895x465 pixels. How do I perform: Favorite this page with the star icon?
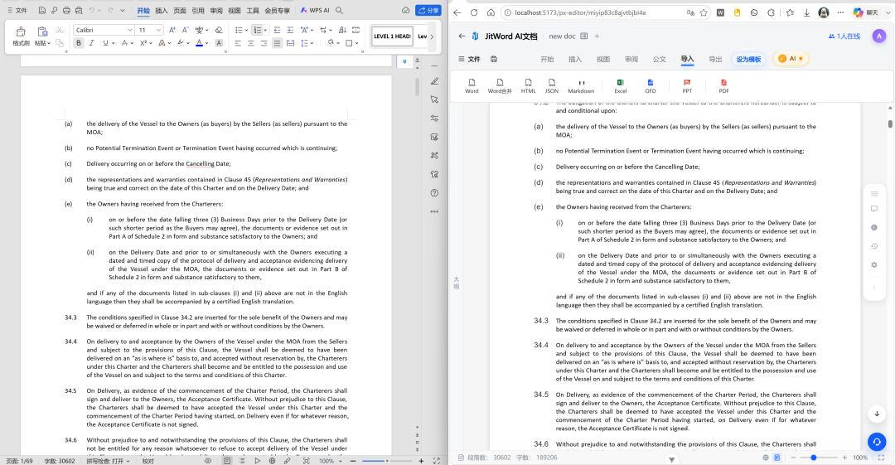(x=704, y=12)
